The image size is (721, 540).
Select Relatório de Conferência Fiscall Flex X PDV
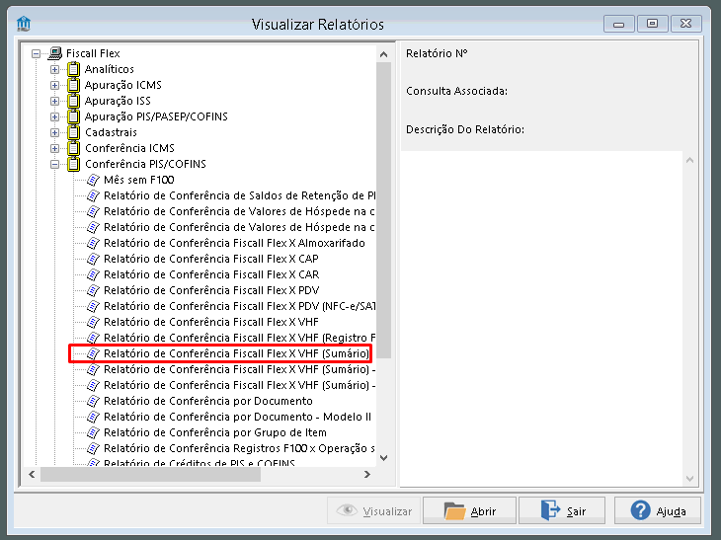(211, 290)
